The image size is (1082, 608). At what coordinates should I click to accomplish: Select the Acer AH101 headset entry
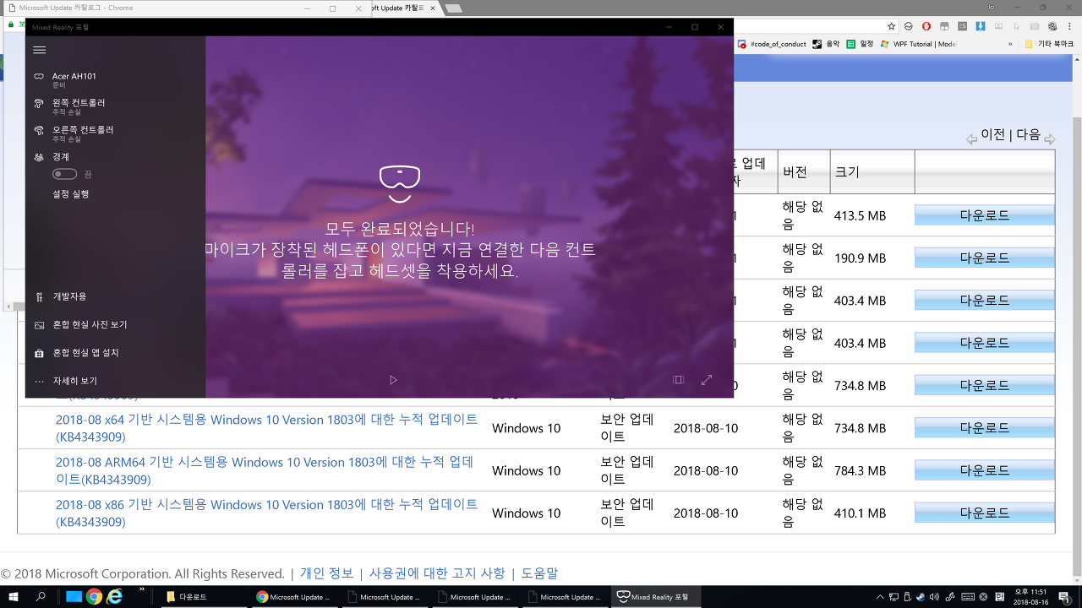[74, 79]
